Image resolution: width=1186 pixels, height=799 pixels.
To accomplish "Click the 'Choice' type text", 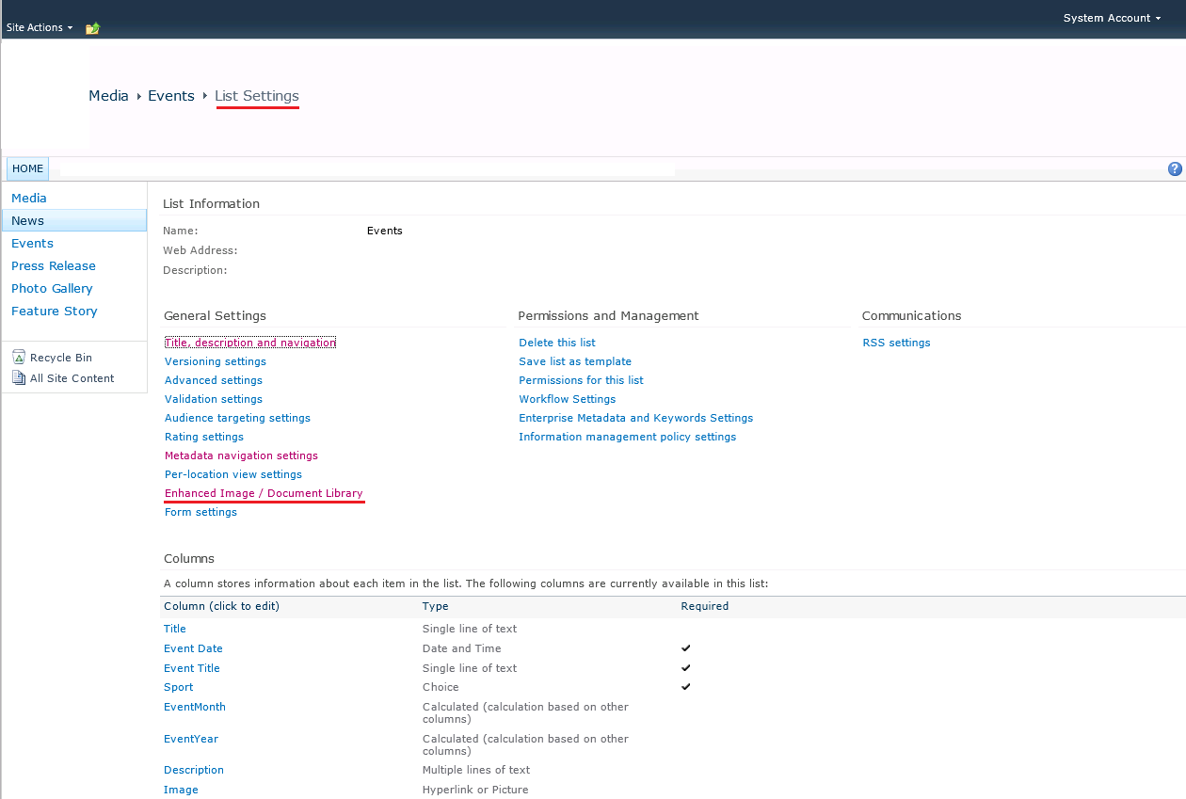I will [x=441, y=687].
